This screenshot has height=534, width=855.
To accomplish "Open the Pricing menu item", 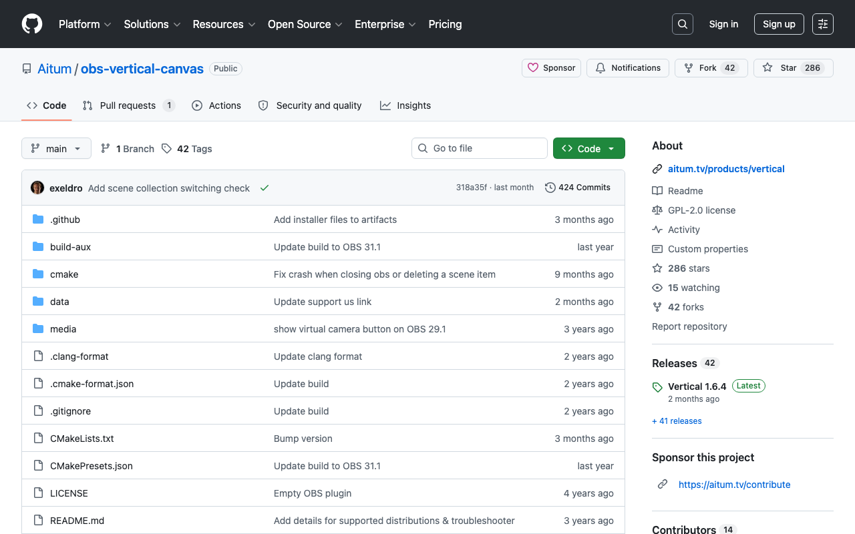I will point(445,24).
